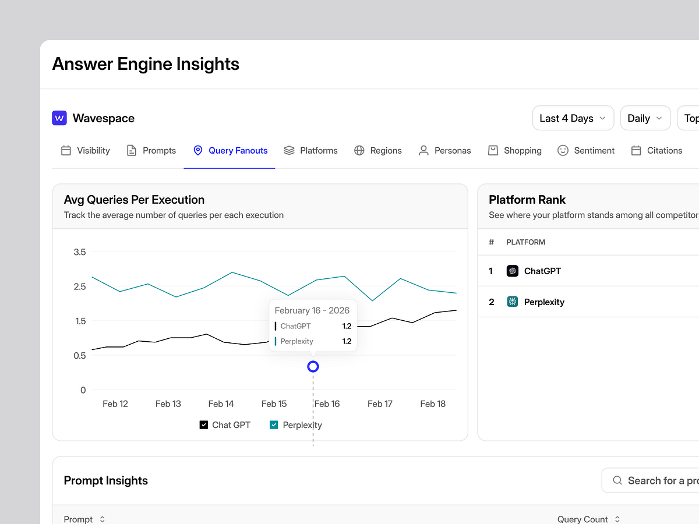Click the Feb 14 axis label
This screenshot has width=699, height=524.
coord(221,403)
